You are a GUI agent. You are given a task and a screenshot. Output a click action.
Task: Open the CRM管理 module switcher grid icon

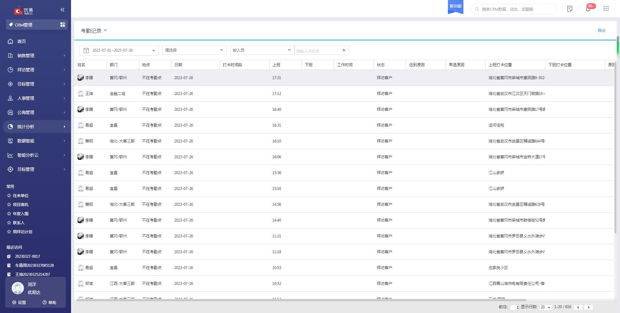pyautogui.click(x=63, y=25)
